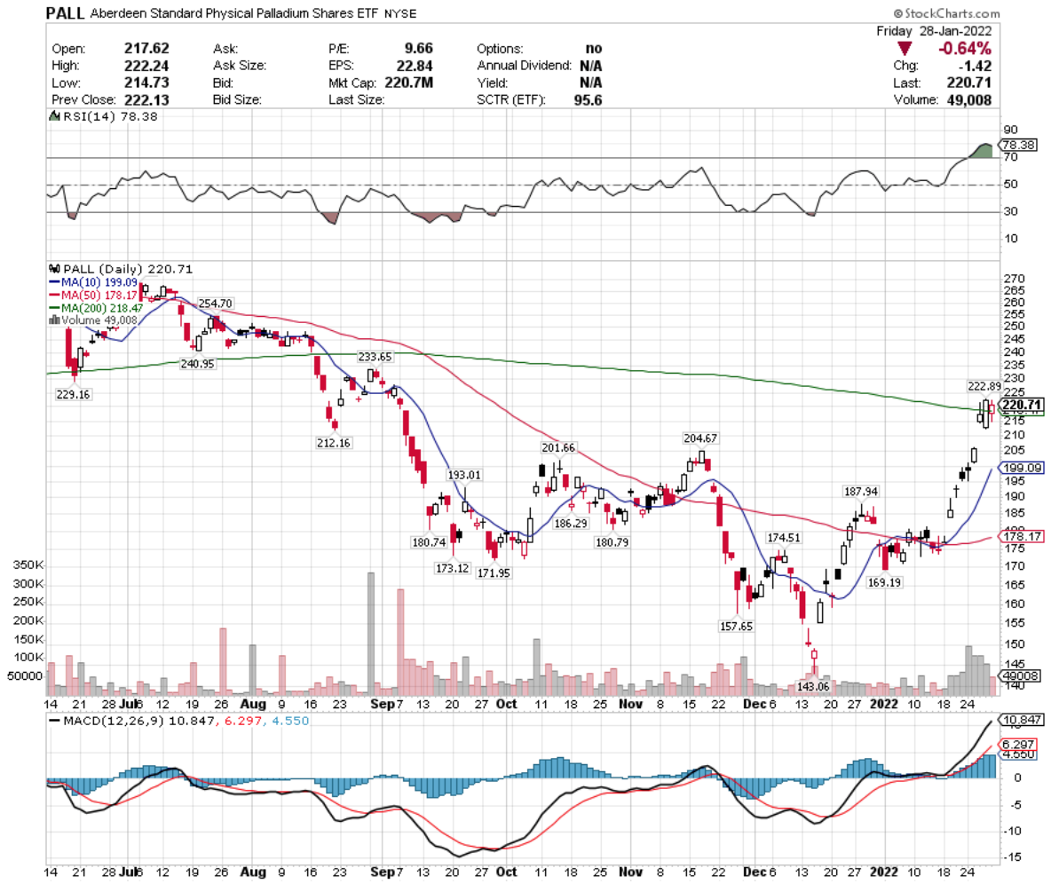Viewport: 1051px width, 884px height.
Task: Click the red MA(50) legend line
Action: pos(54,295)
